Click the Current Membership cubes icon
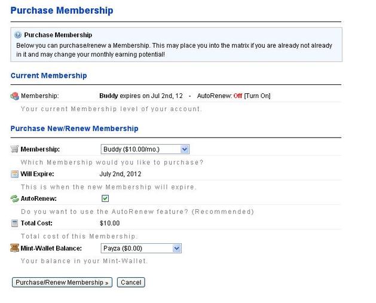 pyautogui.click(x=14, y=96)
